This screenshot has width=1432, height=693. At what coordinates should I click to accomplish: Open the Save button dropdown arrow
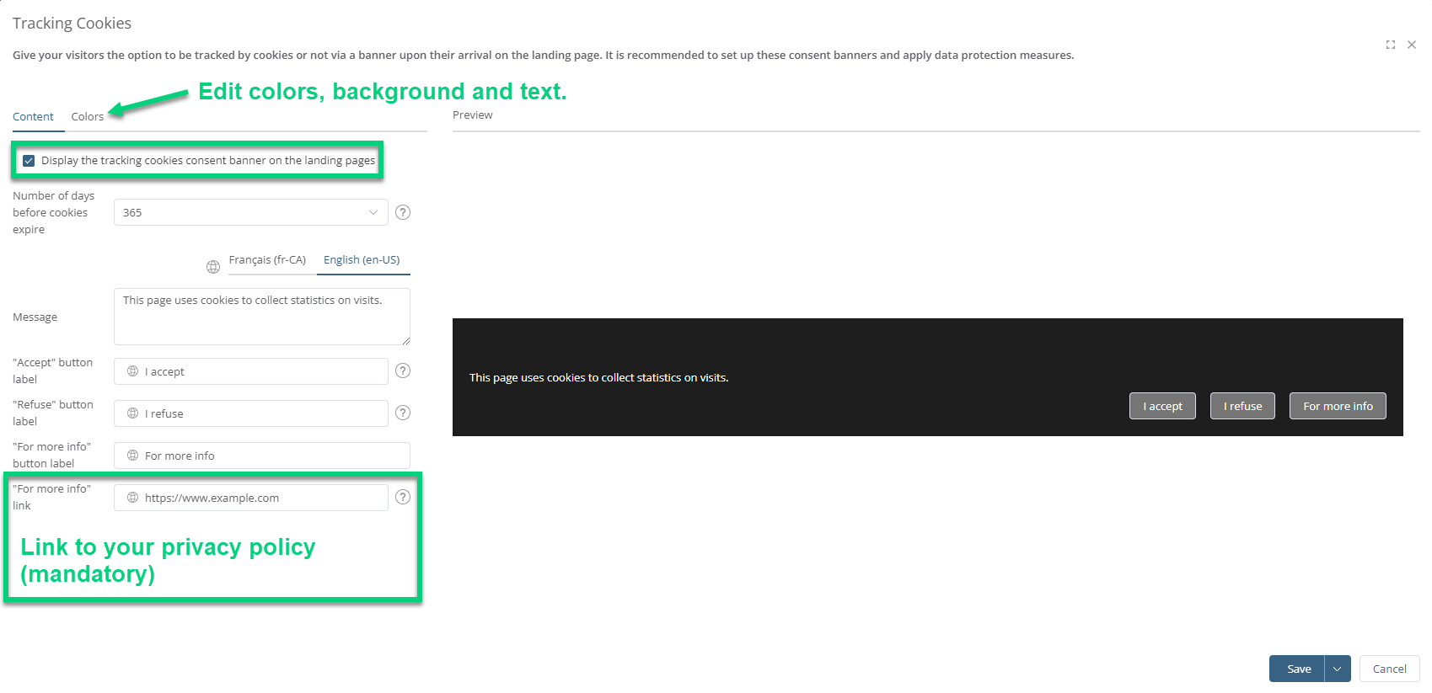(x=1338, y=669)
